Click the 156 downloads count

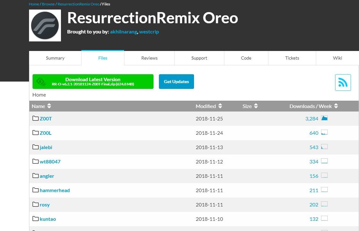tap(314, 176)
